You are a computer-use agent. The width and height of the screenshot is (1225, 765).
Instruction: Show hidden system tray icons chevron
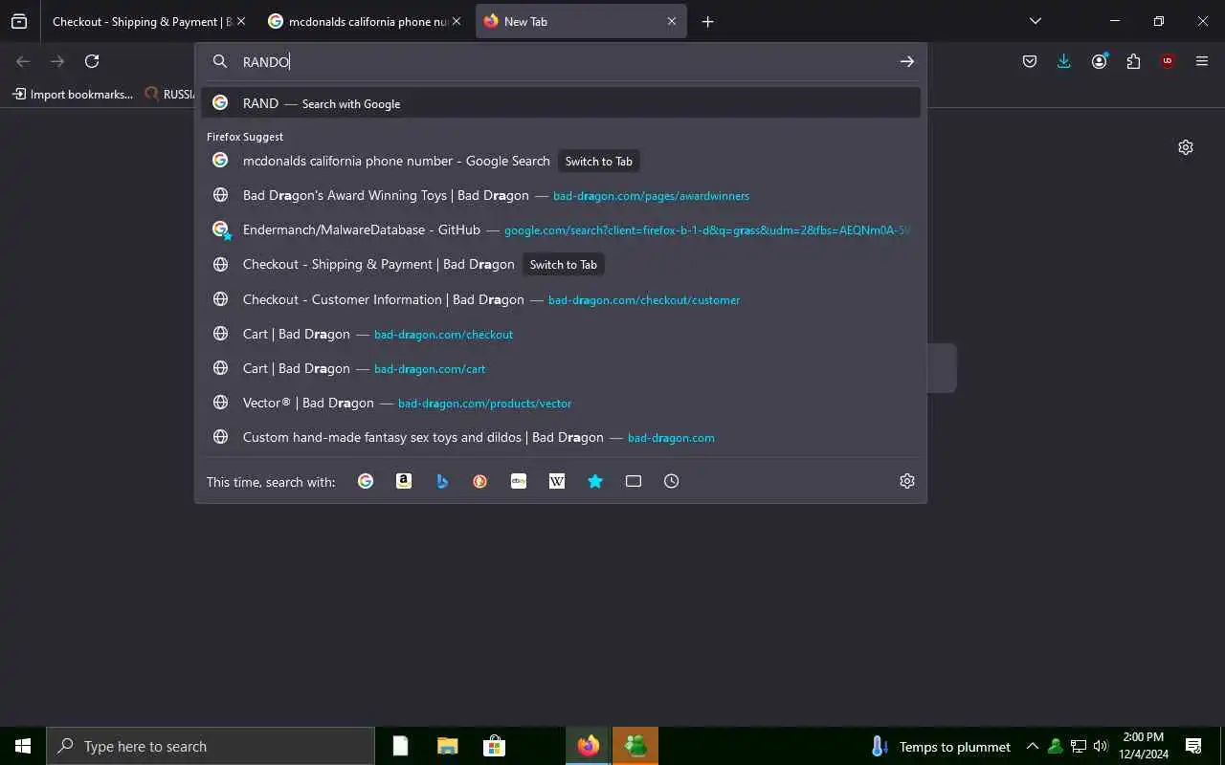coord(1032,746)
